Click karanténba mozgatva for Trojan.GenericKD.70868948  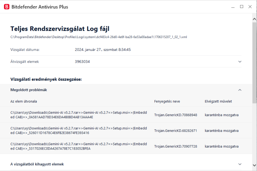tap(222, 115)
